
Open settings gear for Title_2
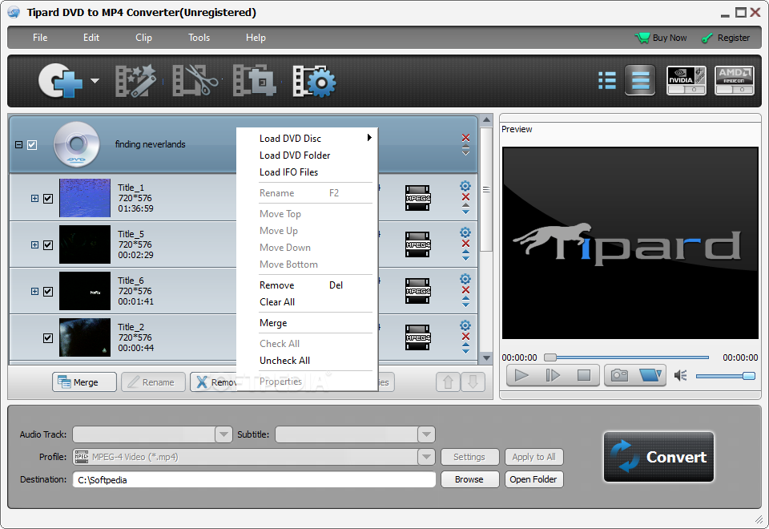[465, 325]
